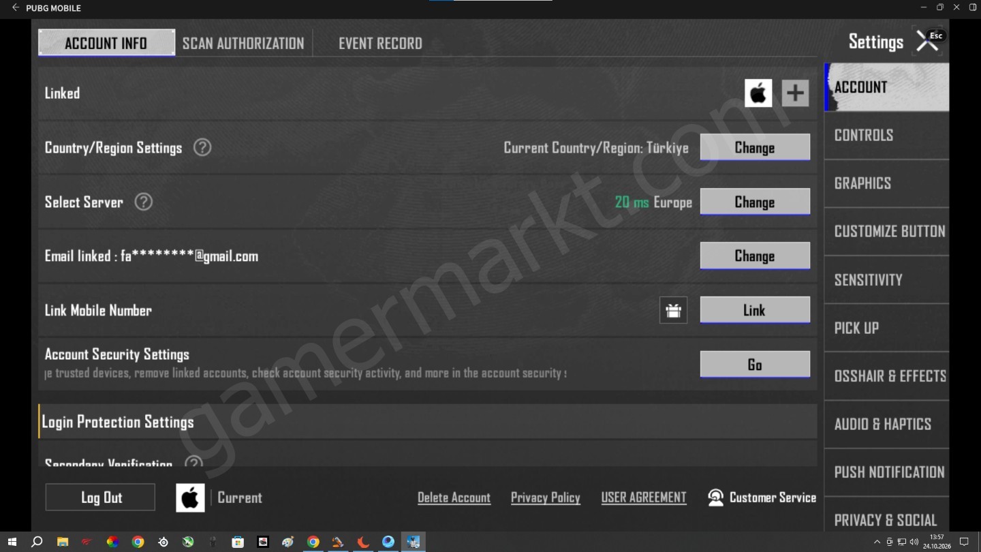Click the Delete Account link

click(454, 497)
